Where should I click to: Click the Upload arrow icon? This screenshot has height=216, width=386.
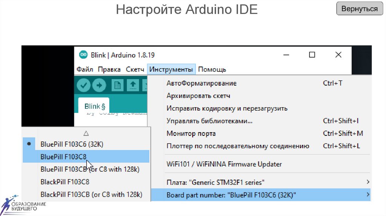coord(99,85)
